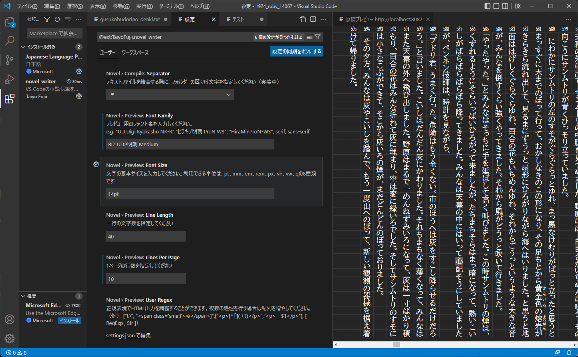Open the ターミナル menu
The width and height of the screenshot is (578, 357).
click(x=171, y=6)
